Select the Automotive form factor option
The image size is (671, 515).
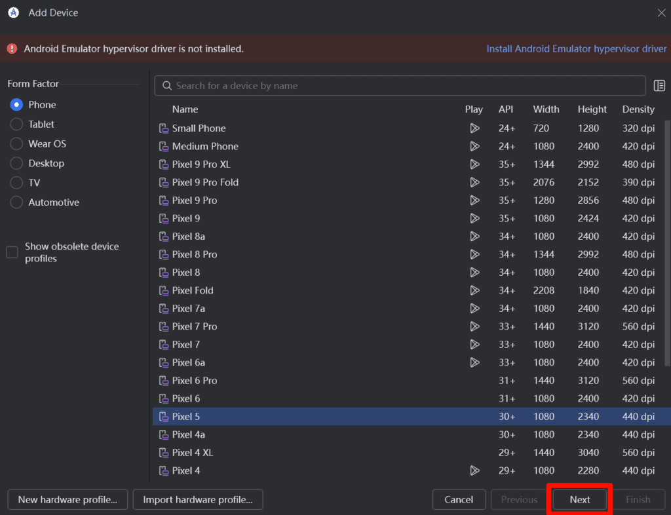point(16,202)
